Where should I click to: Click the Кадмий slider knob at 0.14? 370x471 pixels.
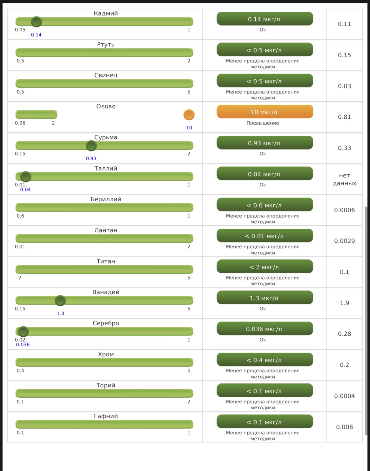36,22
